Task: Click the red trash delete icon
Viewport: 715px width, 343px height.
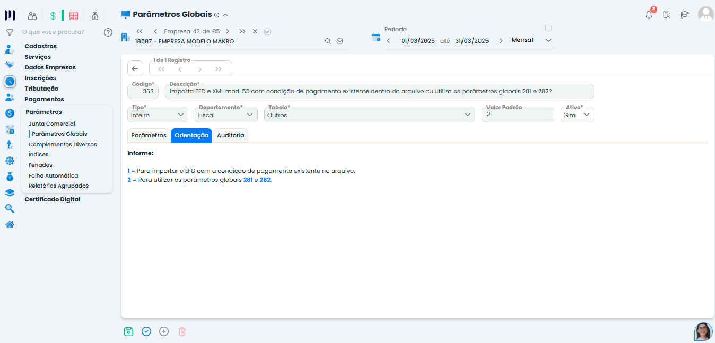Action: (x=182, y=331)
